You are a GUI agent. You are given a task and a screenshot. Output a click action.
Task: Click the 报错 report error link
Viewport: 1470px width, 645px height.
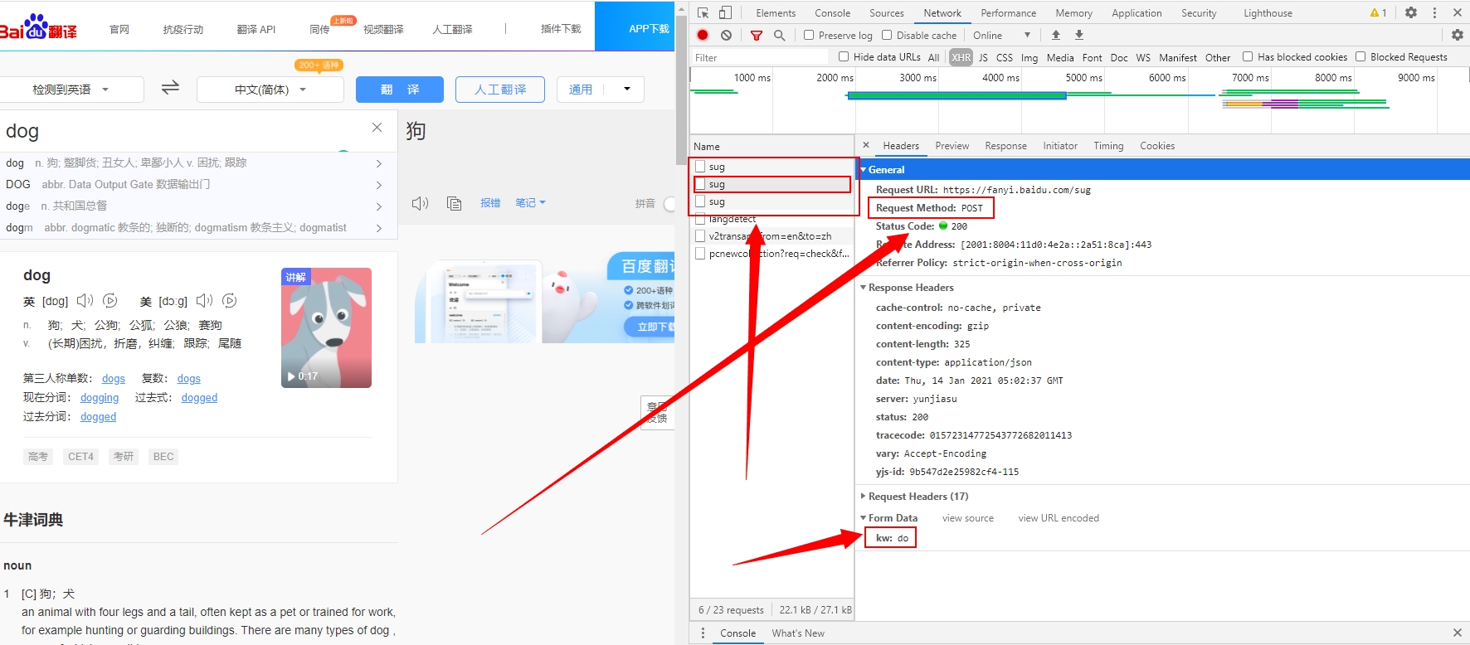click(x=490, y=202)
